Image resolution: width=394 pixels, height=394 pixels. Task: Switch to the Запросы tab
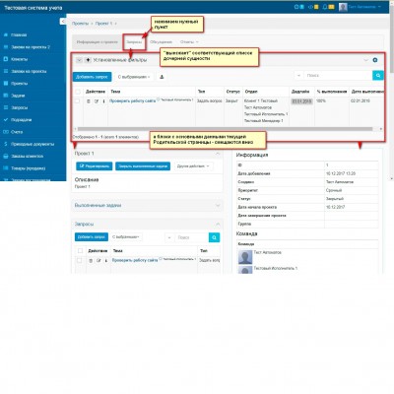coord(134,42)
